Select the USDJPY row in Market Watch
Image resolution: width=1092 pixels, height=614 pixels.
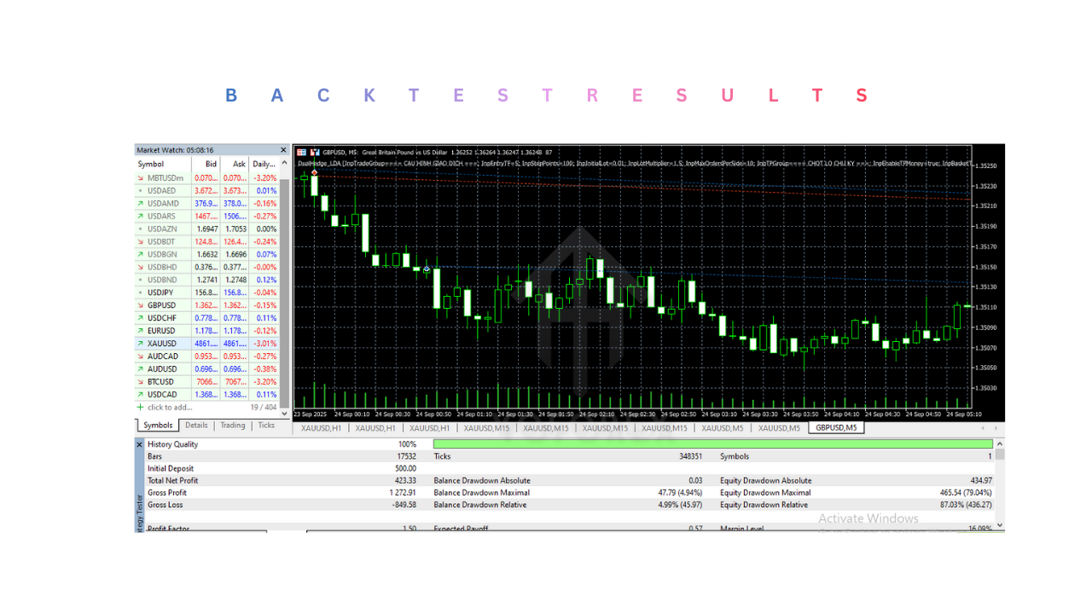(171, 292)
